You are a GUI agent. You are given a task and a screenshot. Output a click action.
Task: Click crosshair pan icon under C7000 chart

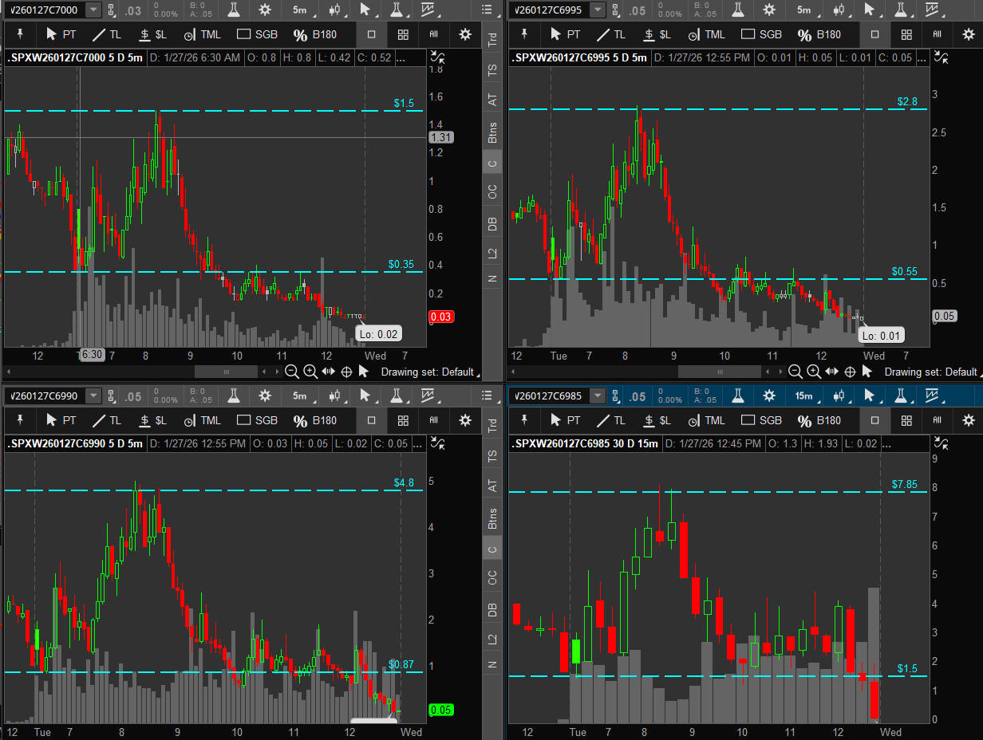(346, 372)
